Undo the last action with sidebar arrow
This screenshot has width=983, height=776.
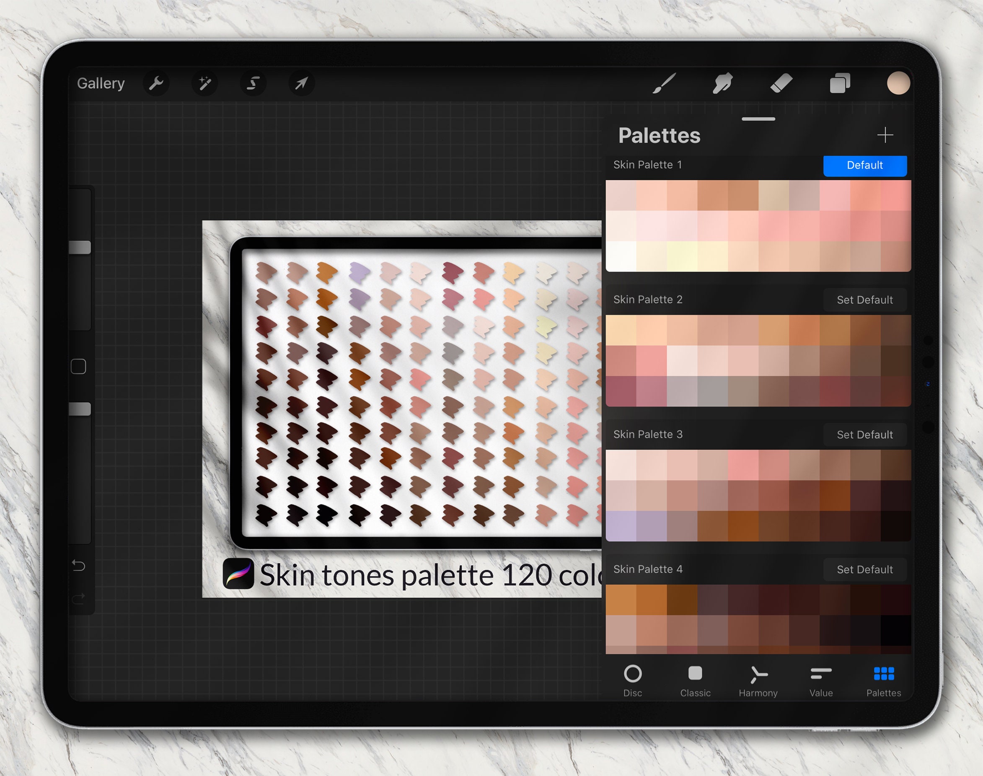tap(79, 565)
